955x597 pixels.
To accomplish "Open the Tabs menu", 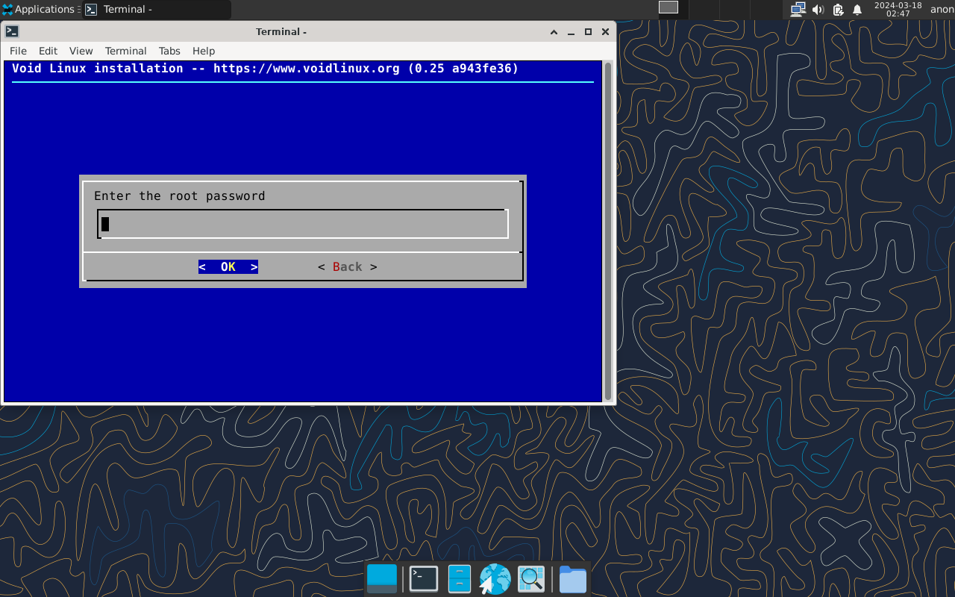I will (169, 51).
